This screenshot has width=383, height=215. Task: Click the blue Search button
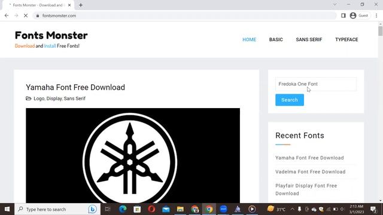click(290, 100)
